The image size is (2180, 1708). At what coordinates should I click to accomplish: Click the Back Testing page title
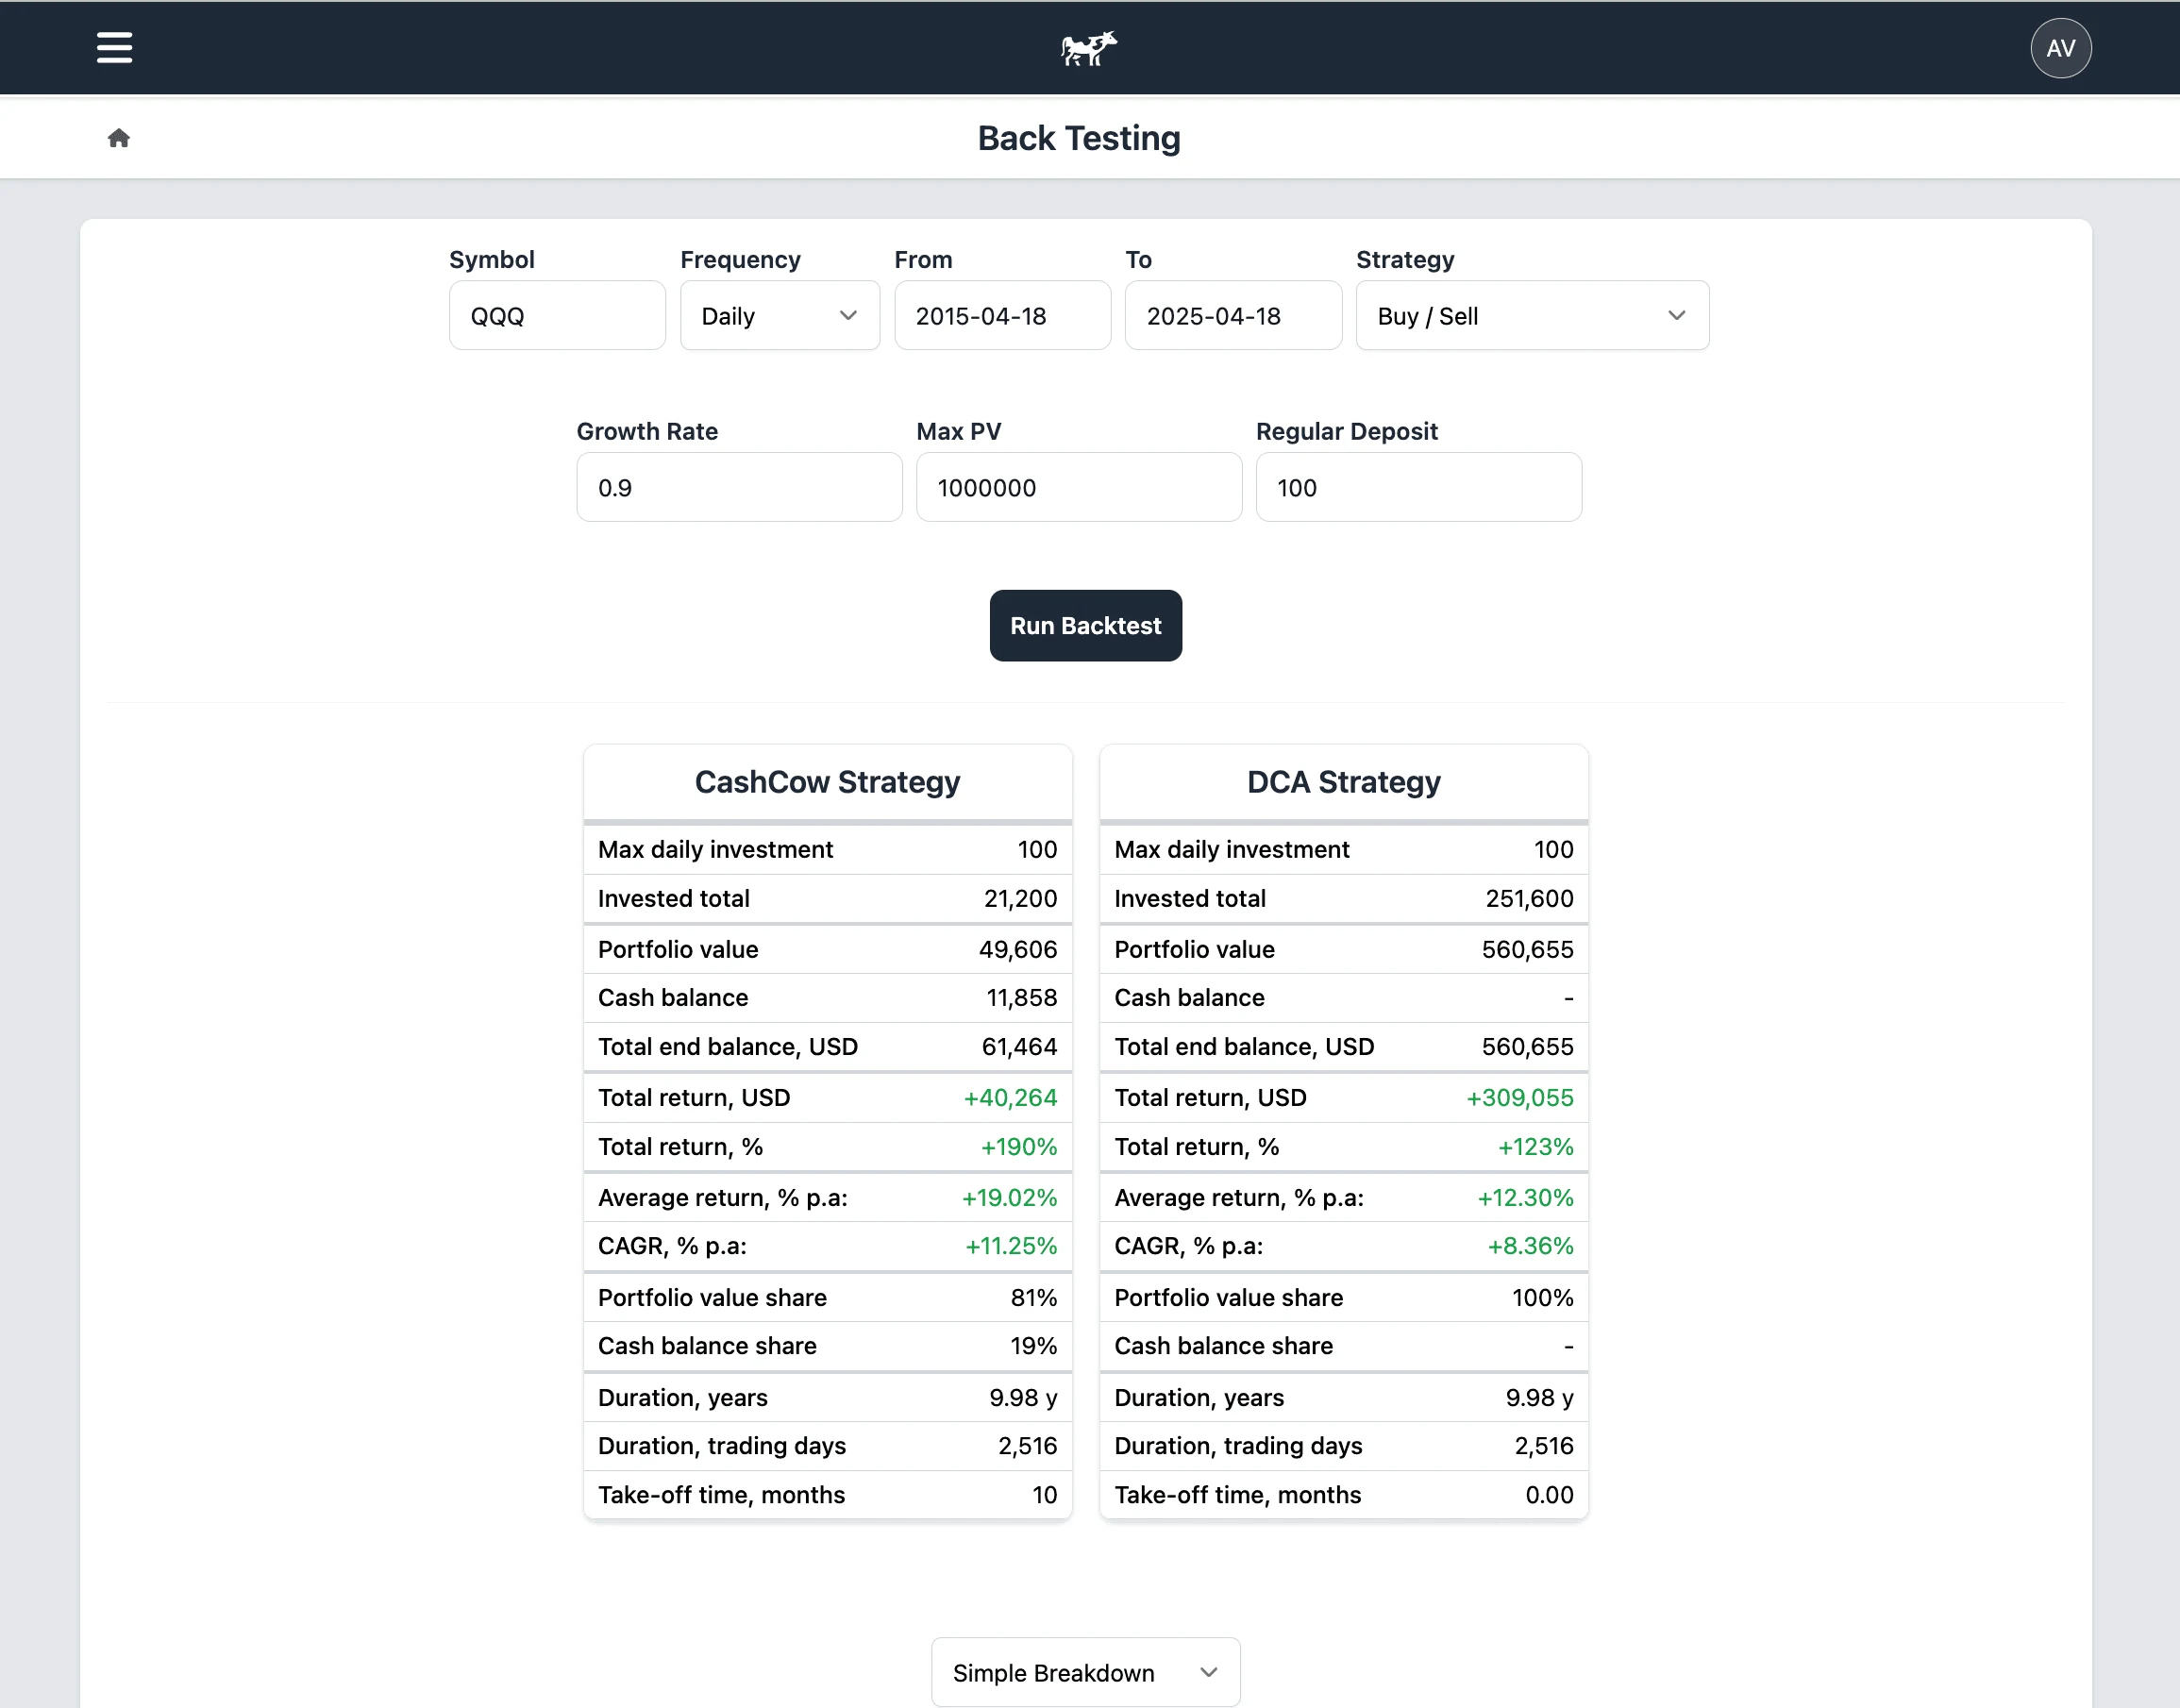click(1078, 138)
